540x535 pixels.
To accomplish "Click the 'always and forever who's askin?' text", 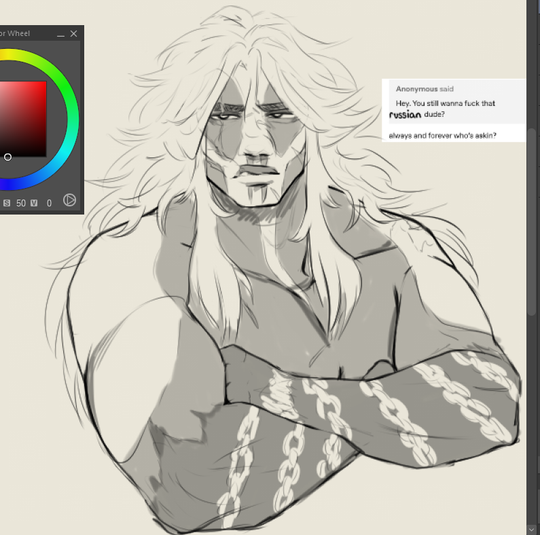I will pyautogui.click(x=443, y=136).
